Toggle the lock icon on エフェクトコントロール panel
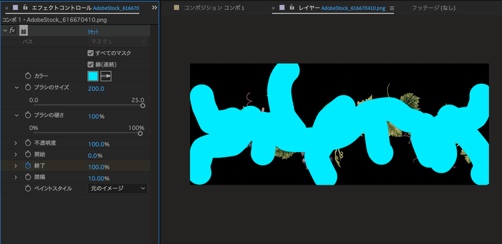 25,8
